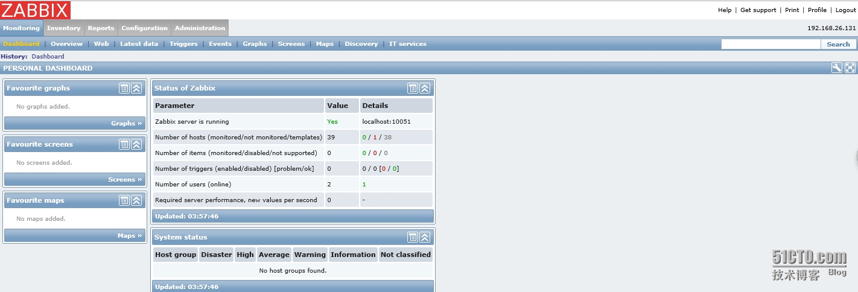
Task: Collapse the Favourite graphs widget
Action: tap(136, 88)
